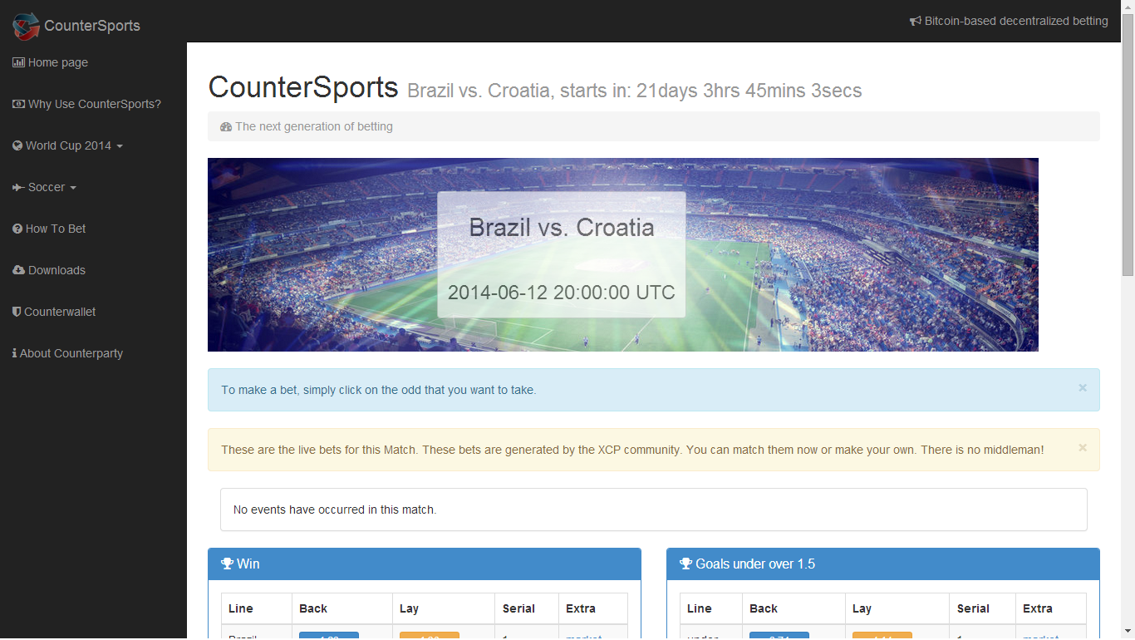The width and height of the screenshot is (1135, 640).
Task: Click the money icon beside Why Use CounterSports
Action: coord(18,104)
